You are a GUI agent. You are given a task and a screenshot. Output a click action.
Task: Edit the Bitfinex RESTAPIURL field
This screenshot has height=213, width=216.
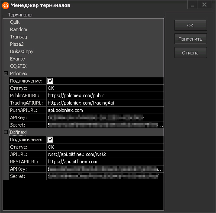[x=105, y=162]
